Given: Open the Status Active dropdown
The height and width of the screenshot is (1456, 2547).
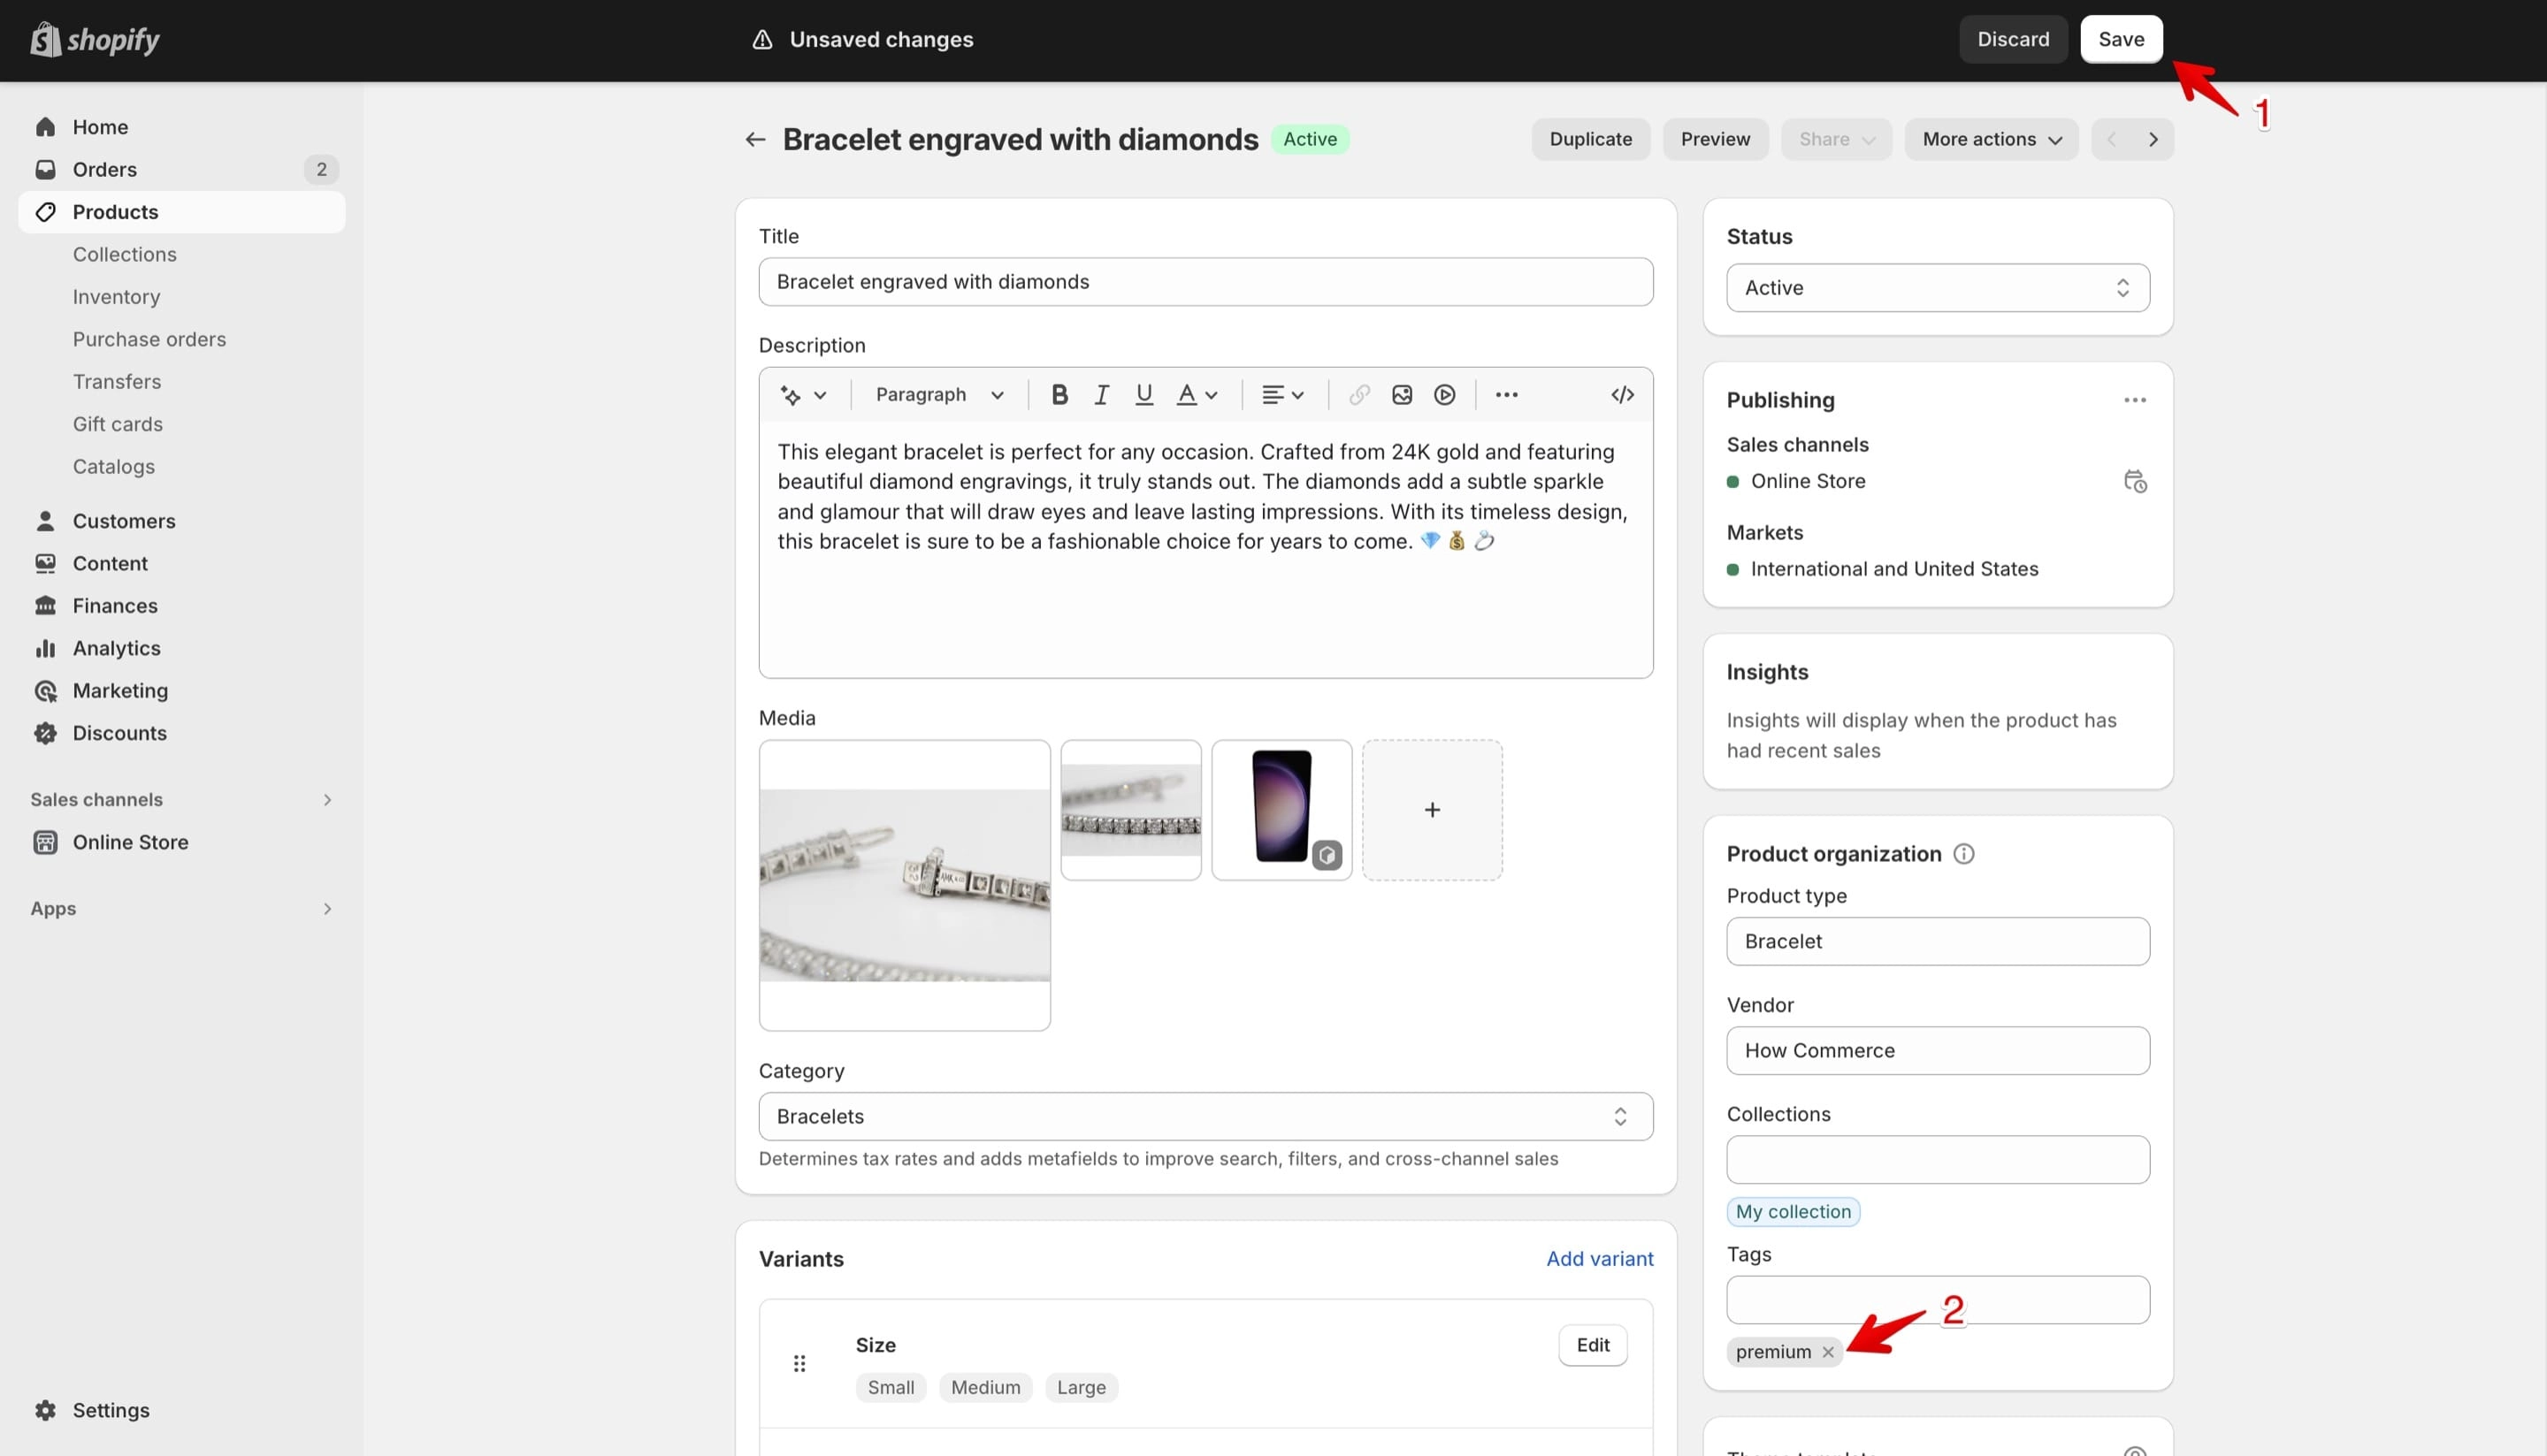Looking at the screenshot, I should click(1938, 288).
